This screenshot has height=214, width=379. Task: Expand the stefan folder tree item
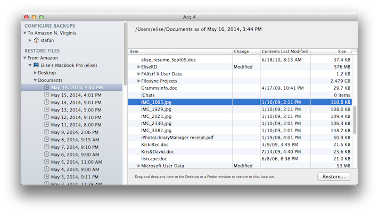[30, 40]
